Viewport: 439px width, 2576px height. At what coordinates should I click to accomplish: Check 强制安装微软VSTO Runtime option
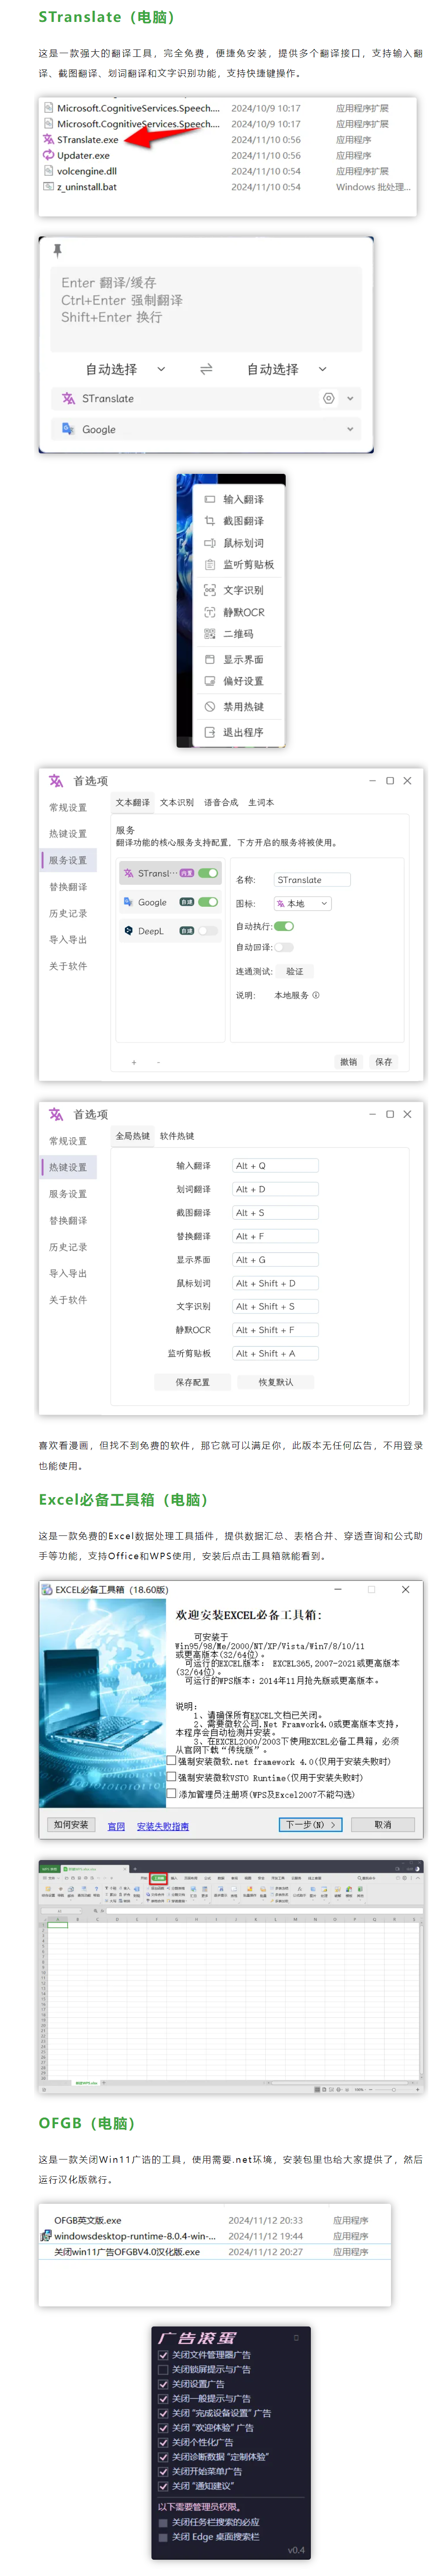172,1777
